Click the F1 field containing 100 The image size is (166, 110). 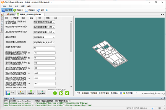click(x=45, y=68)
